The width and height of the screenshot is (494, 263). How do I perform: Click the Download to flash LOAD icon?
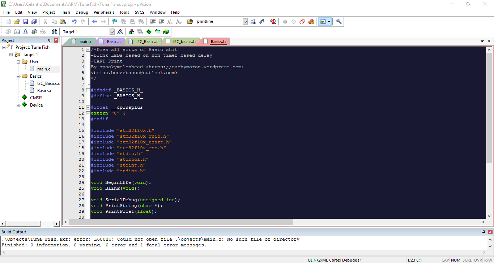point(54,32)
